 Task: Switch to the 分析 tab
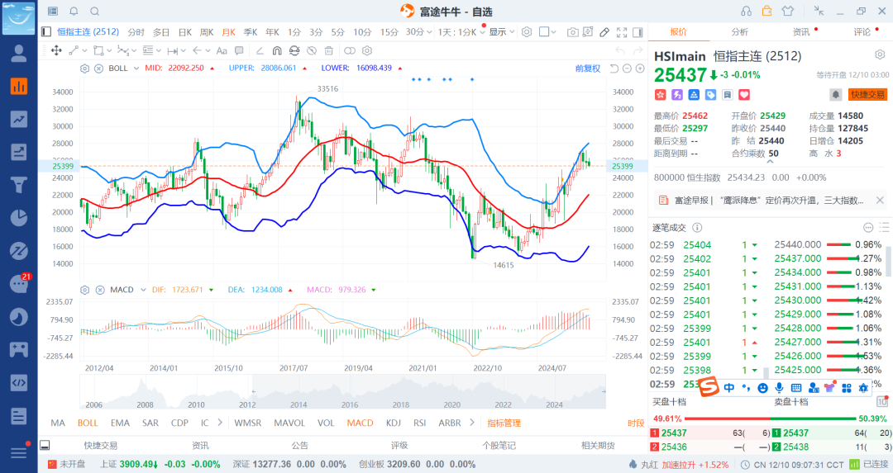click(739, 31)
